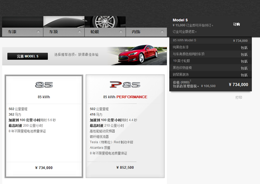Click the 85 model badge logo
The height and width of the screenshot is (184, 260).
click(44, 85)
